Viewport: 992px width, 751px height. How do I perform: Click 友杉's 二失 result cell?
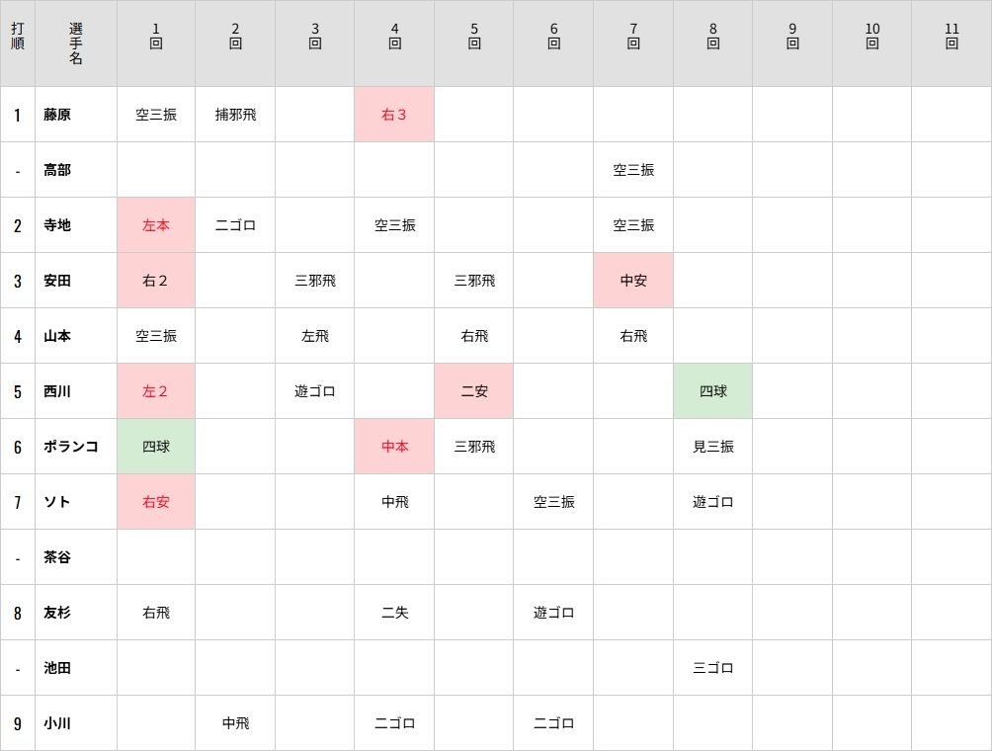[394, 613]
